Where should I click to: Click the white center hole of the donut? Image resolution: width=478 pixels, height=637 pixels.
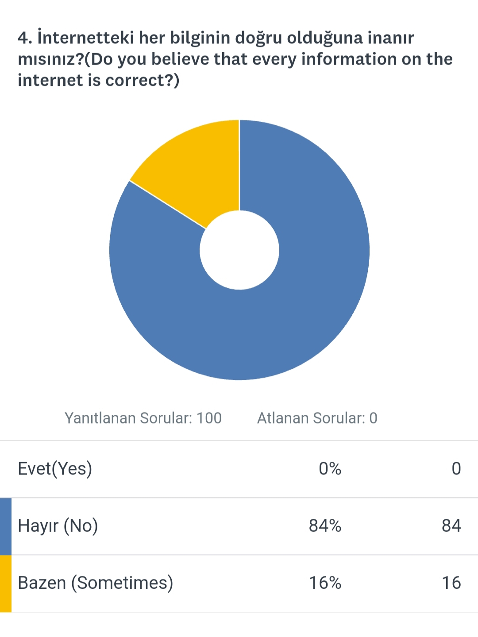(239, 250)
